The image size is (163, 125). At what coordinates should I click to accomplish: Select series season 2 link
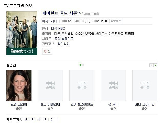tap(52, 120)
